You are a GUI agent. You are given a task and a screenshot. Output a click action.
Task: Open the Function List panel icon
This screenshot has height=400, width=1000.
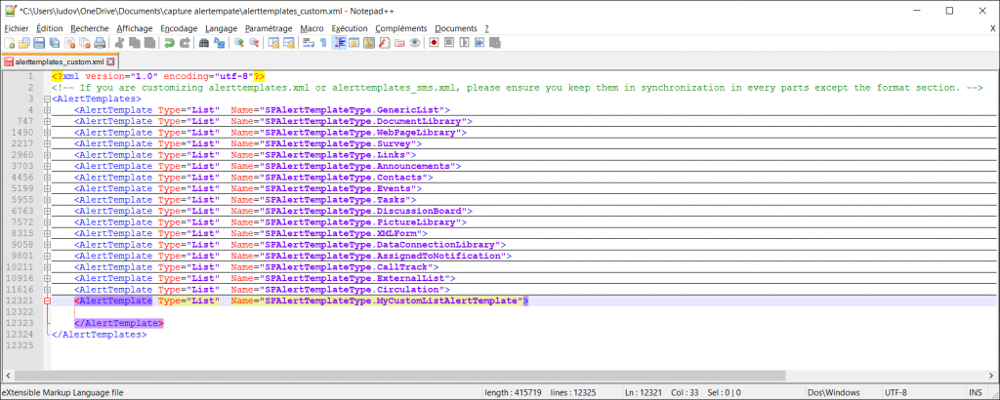tap(385, 43)
